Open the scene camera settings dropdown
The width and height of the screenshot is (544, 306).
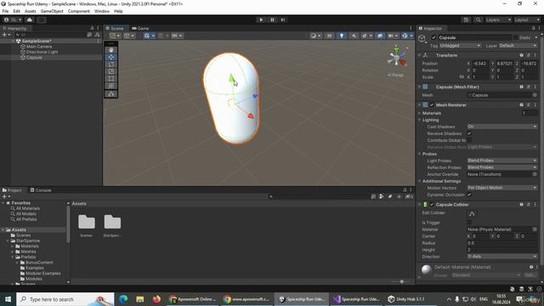[393, 36]
